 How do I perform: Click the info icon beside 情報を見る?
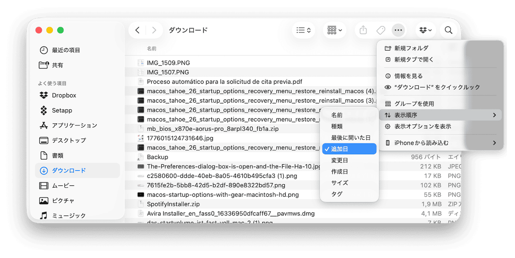[x=388, y=76]
